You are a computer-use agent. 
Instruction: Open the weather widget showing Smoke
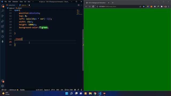click(6, 94)
